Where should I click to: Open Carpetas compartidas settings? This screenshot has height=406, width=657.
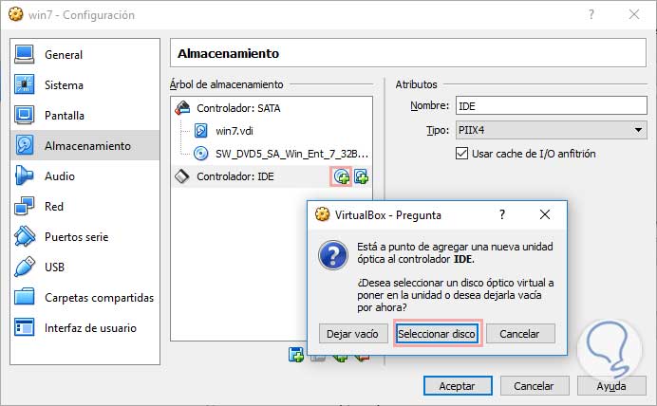tap(84, 298)
